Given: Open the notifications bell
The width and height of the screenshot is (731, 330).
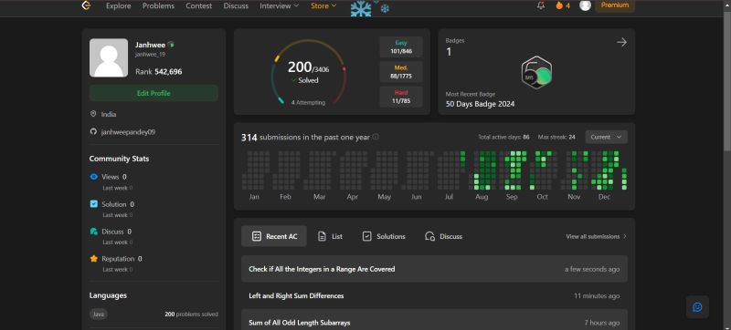Looking at the screenshot, I should 541,5.
